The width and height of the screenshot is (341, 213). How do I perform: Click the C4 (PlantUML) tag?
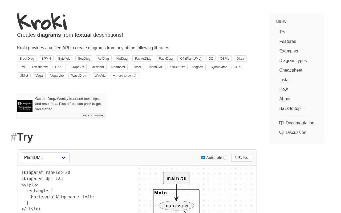[x=191, y=59]
